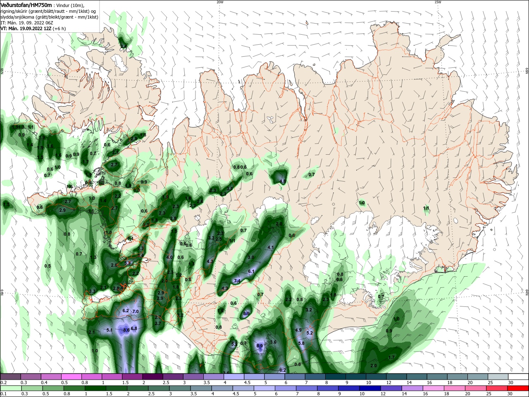Click the 3.6 precipitation value

pos(273,342)
